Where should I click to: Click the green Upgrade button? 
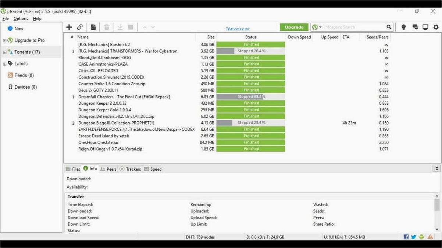tap(294, 27)
